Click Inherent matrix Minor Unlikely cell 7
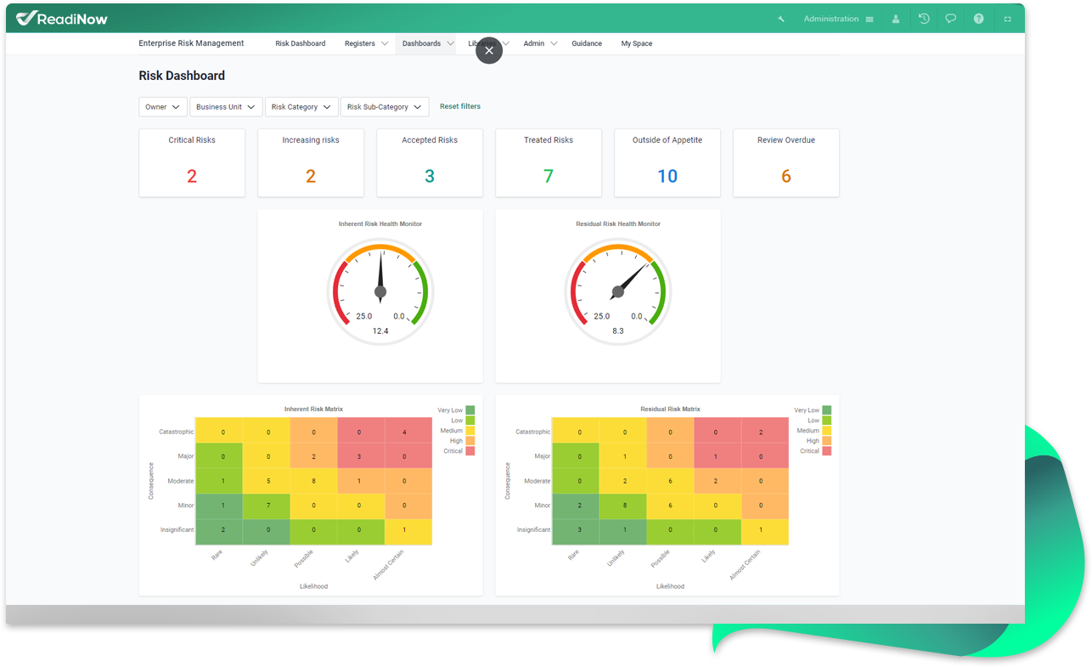Image resolution: width=1092 pixels, height=667 pixels. 266,506
